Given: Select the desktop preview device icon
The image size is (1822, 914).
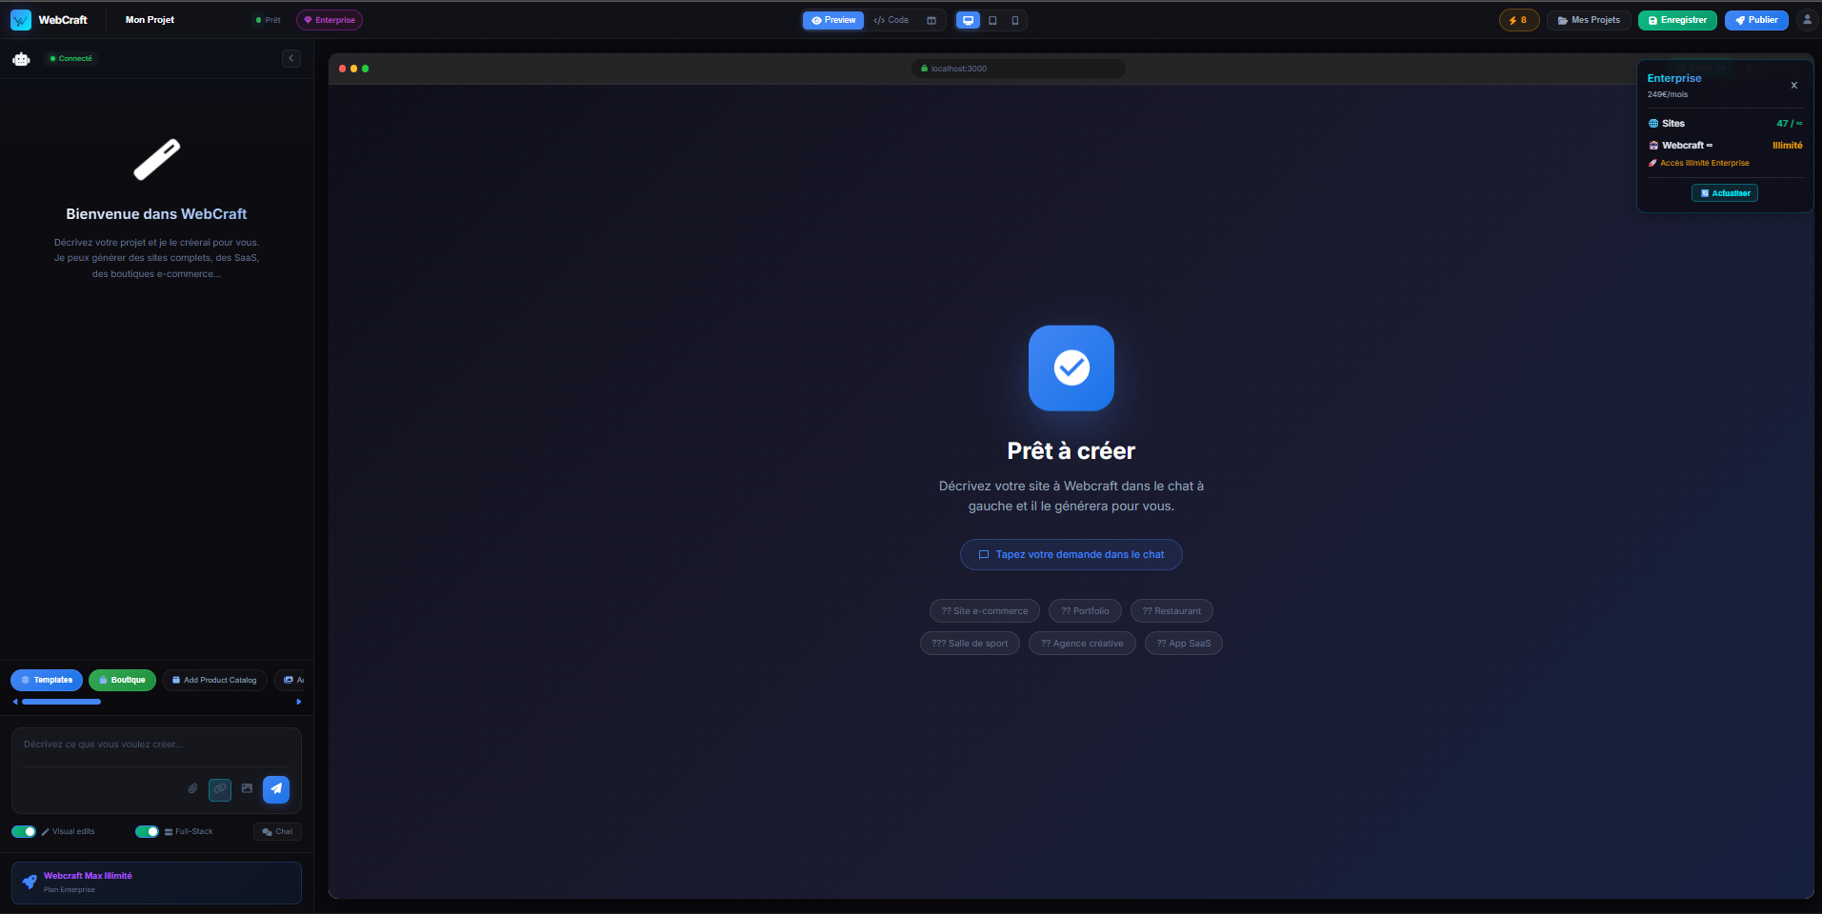Looking at the screenshot, I should coord(970,20).
